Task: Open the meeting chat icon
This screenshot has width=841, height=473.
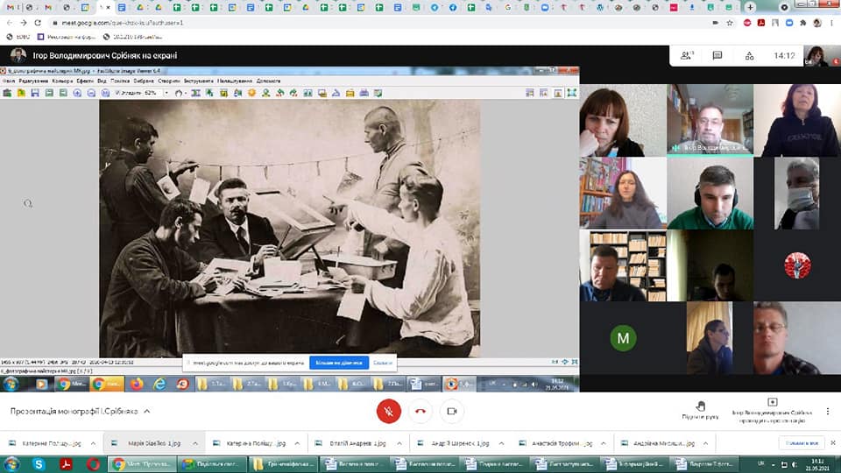Action: click(717, 55)
